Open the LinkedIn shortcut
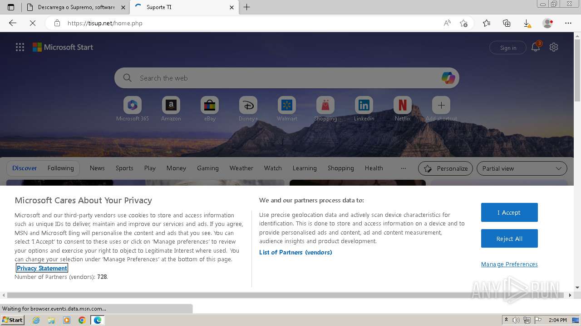The width and height of the screenshot is (581, 326). click(x=364, y=105)
